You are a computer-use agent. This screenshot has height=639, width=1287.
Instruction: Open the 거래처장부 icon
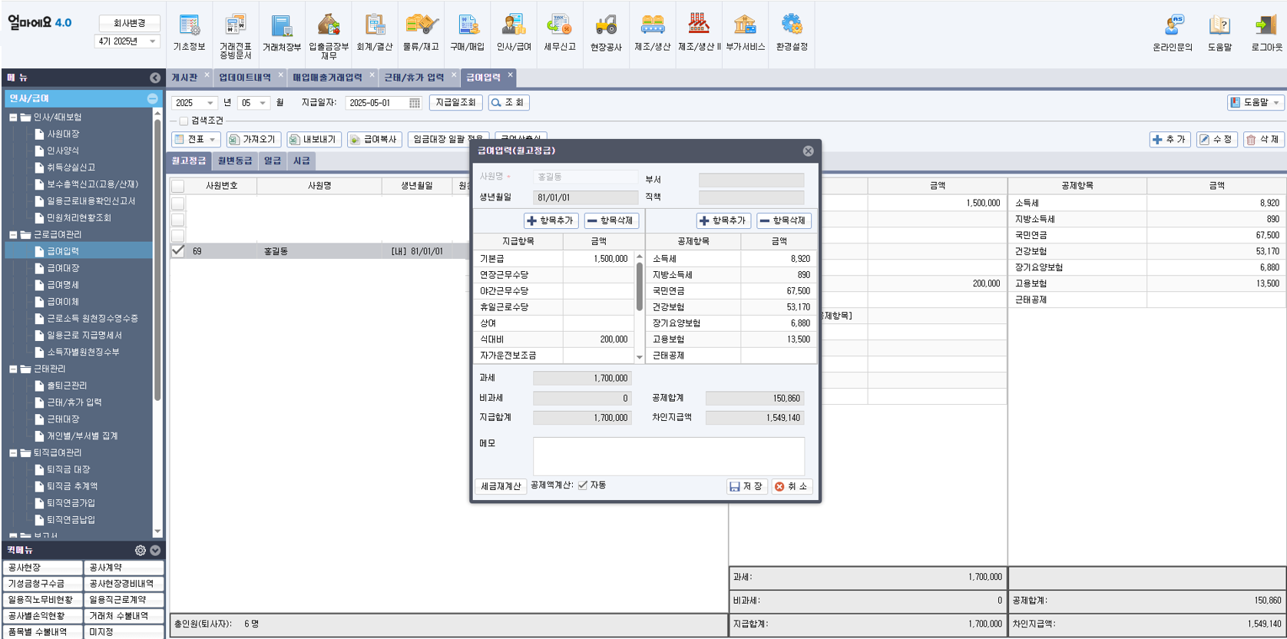click(x=282, y=33)
